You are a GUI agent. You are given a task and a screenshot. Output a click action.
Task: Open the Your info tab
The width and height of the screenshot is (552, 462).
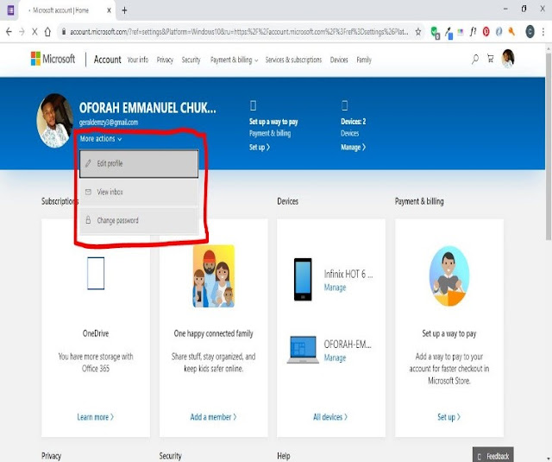click(x=138, y=60)
